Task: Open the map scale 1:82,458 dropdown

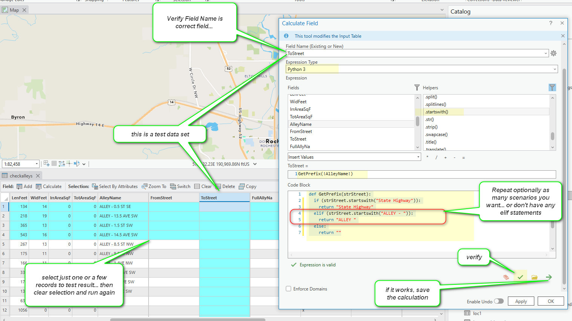Action: tap(37, 164)
